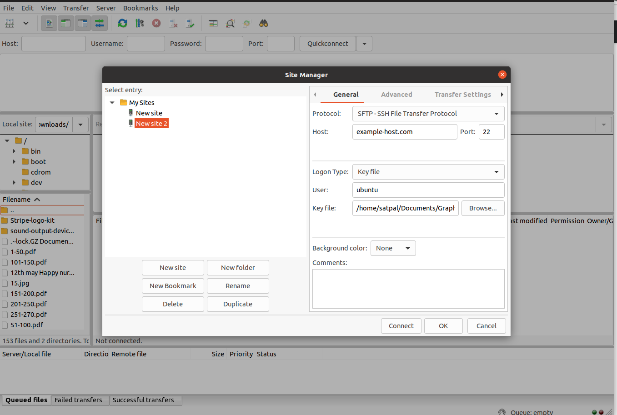Collapse the My Sites tree entry
This screenshot has width=617, height=415.
pyautogui.click(x=112, y=102)
